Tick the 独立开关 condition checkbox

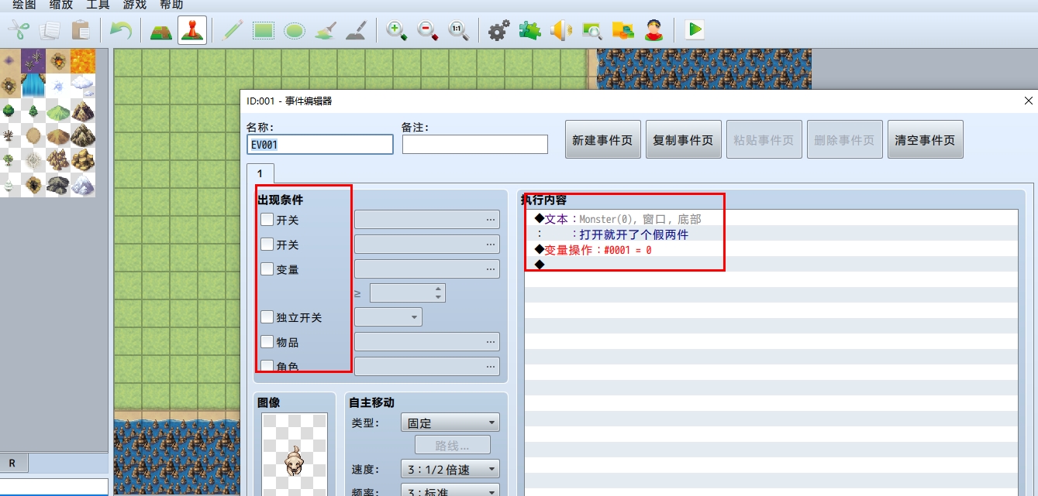(267, 317)
